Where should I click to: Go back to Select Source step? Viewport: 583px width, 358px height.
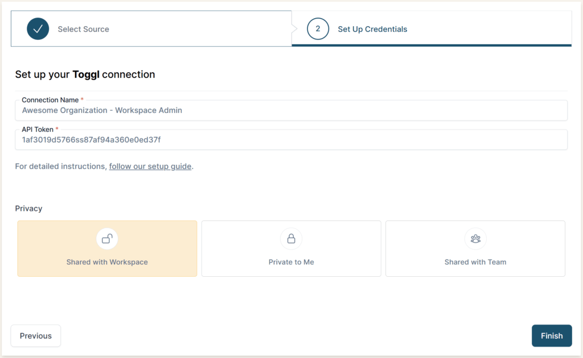point(151,29)
